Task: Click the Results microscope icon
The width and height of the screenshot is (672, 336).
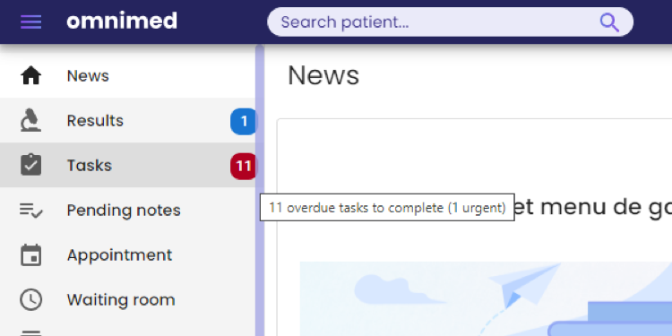Action: point(30,120)
